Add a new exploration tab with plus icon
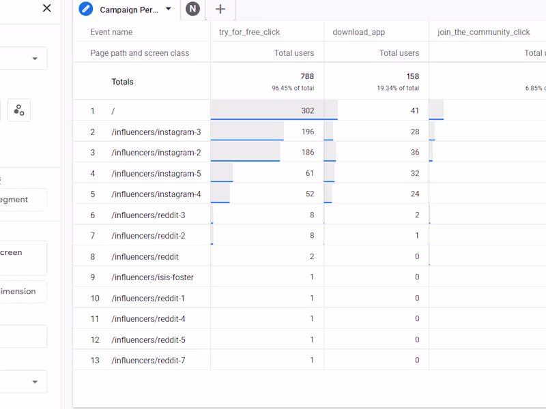The height and width of the screenshot is (409, 546). (220, 10)
